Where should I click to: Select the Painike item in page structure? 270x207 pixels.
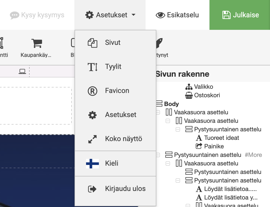214,146
